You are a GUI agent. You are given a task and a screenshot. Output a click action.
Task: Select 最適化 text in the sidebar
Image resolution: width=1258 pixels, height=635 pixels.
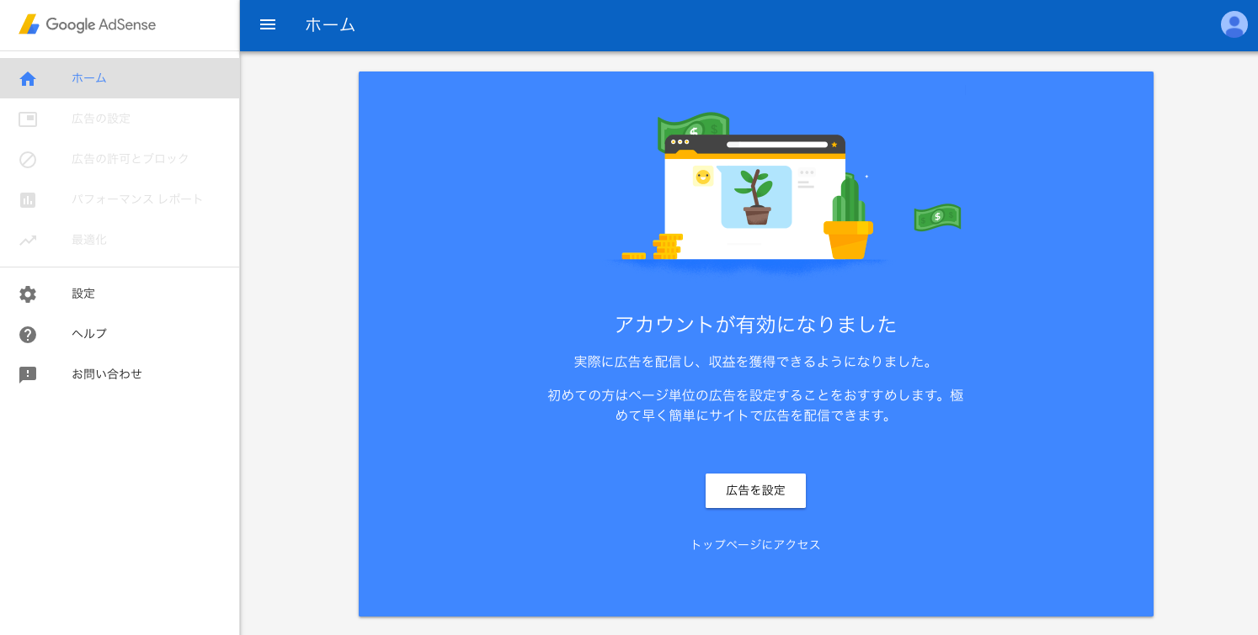click(89, 240)
